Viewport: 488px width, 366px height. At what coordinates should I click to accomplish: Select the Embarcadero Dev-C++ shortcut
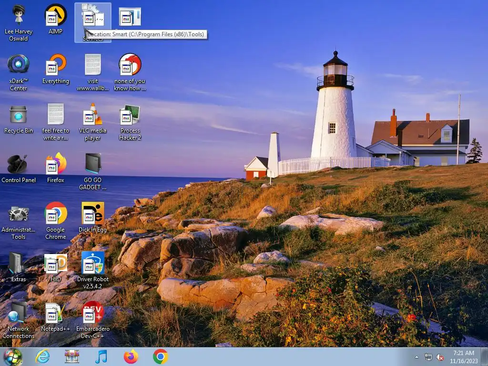click(x=93, y=320)
